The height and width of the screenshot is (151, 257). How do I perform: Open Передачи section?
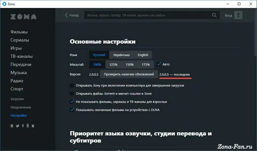pyautogui.click(x=21, y=64)
